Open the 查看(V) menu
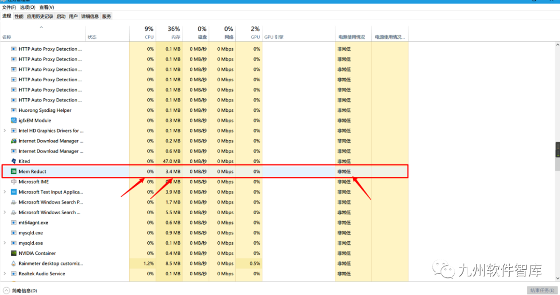The image size is (560, 295). tap(47, 7)
